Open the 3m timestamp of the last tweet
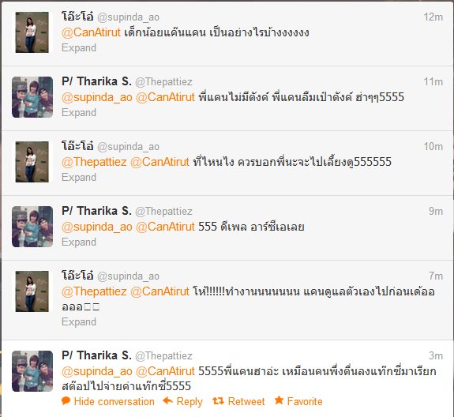The width and height of the screenshot is (454, 417). [x=436, y=355]
